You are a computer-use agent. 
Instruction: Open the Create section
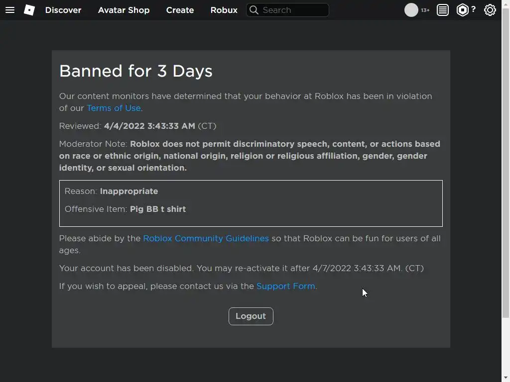tap(180, 10)
